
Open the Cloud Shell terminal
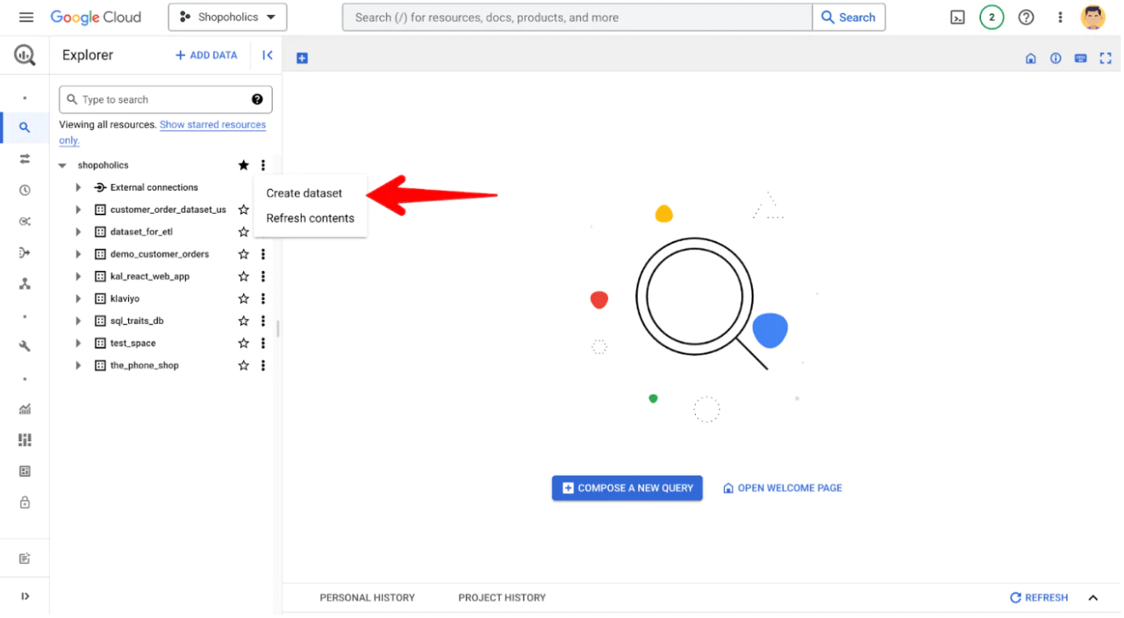pos(957,16)
